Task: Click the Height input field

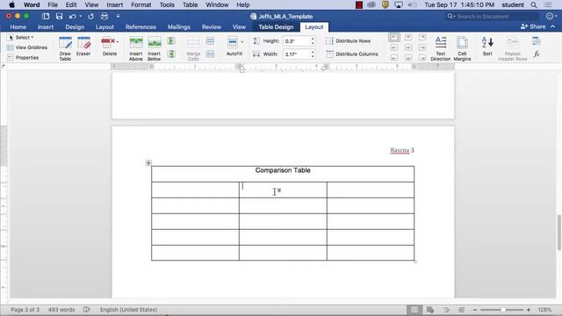Action: pyautogui.click(x=297, y=41)
